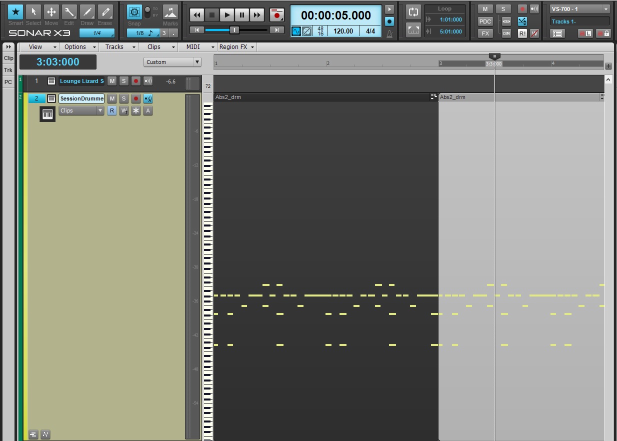Toggle Loop on/off button
Viewport: 617px width, 441px height.
413,12
